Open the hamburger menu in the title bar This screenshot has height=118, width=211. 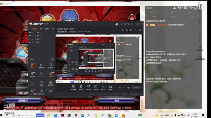pyautogui.click(x=131, y=24)
